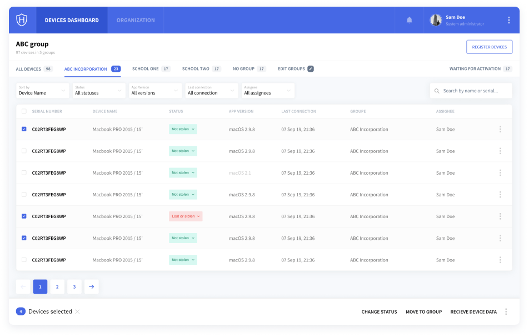
Task: Click the previous page arrow
Action: tap(23, 286)
